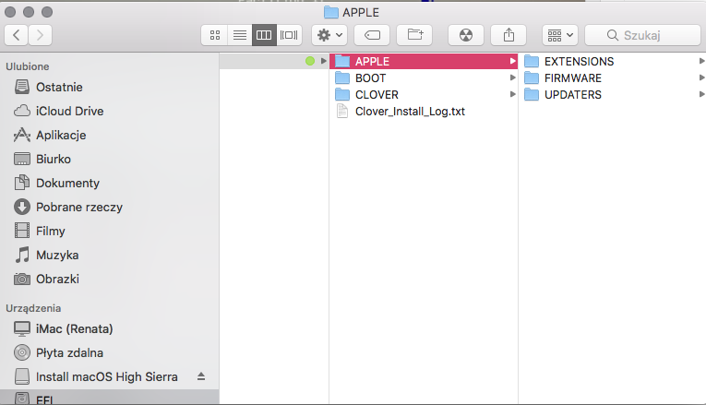706x405 pixels.
Task: Expand the EXTENSIONS folder arrow
Action: point(701,61)
